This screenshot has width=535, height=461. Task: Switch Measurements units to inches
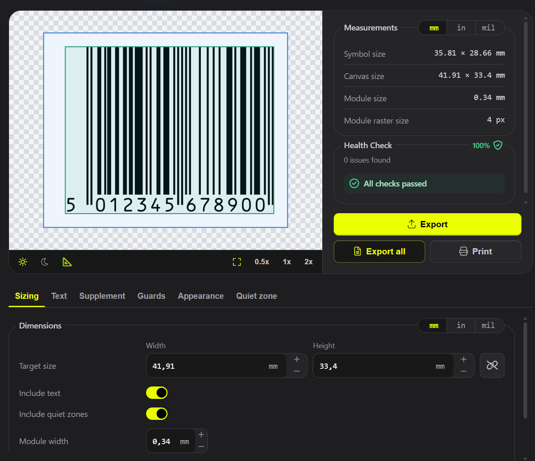[x=461, y=28]
